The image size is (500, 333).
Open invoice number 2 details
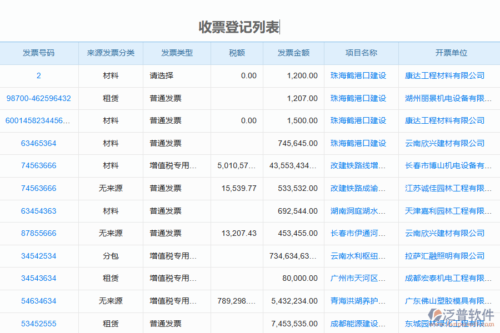[x=38, y=75]
